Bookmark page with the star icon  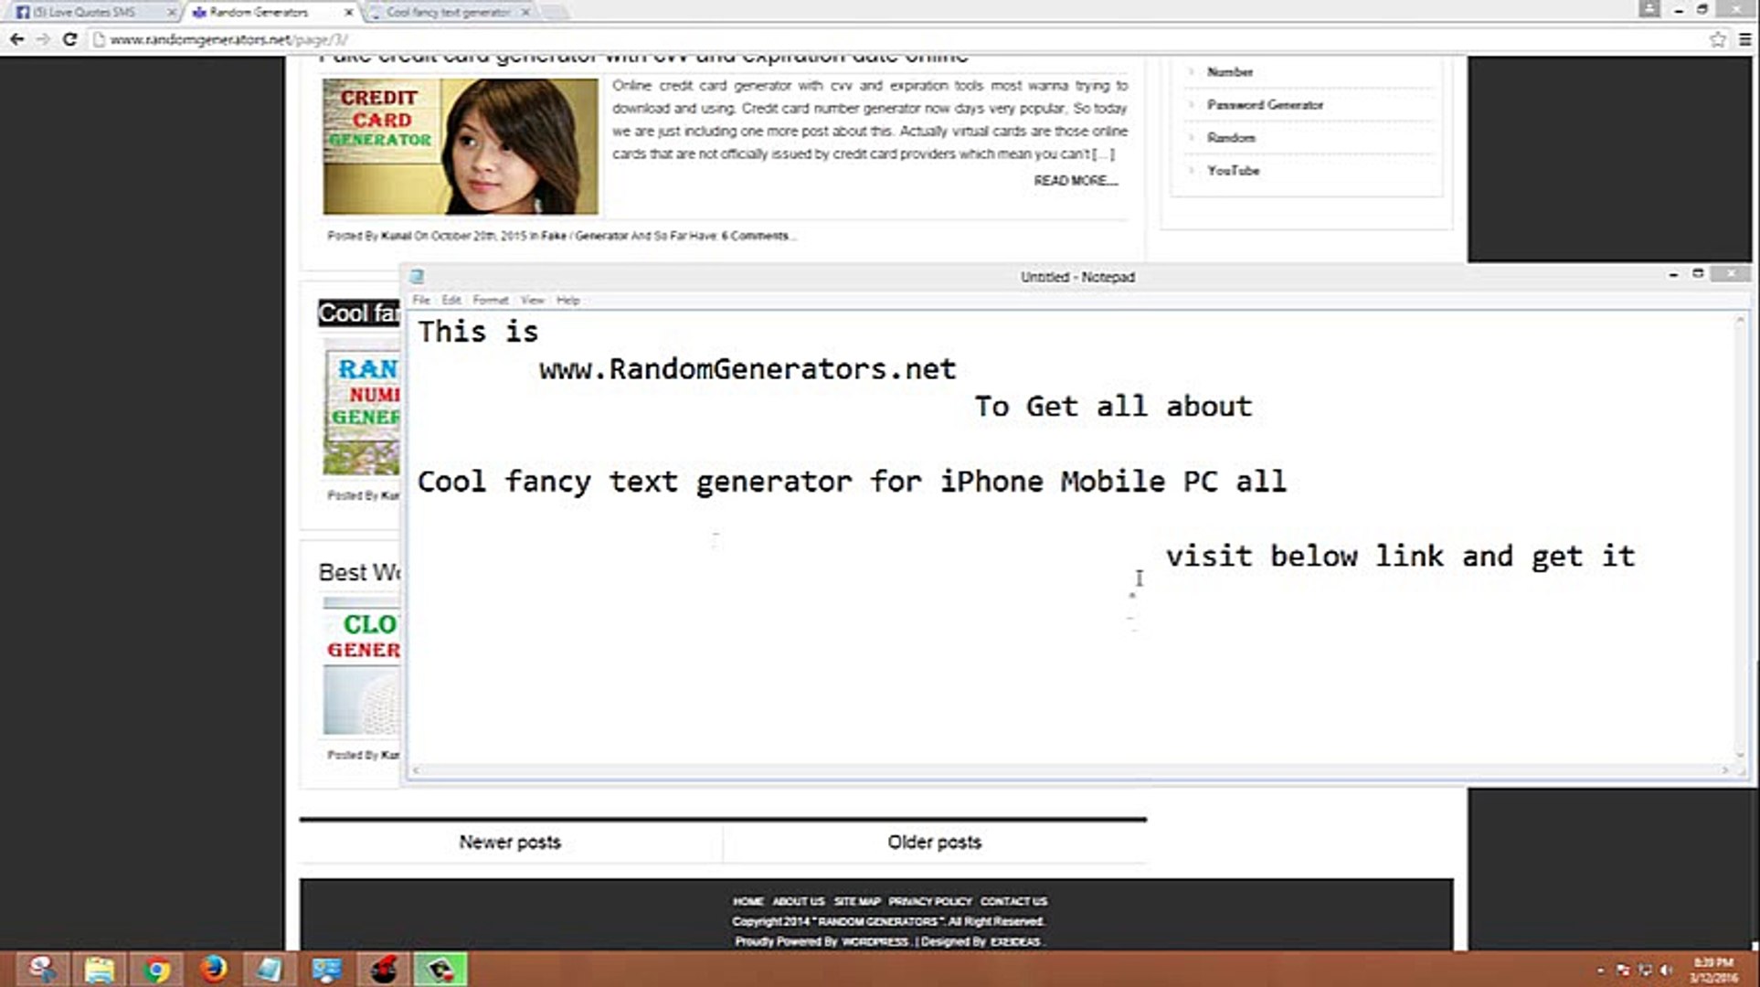[x=1718, y=39]
